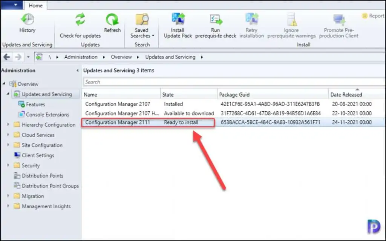Click Available to download state cell
The width and height of the screenshot is (386, 241).
189,114
